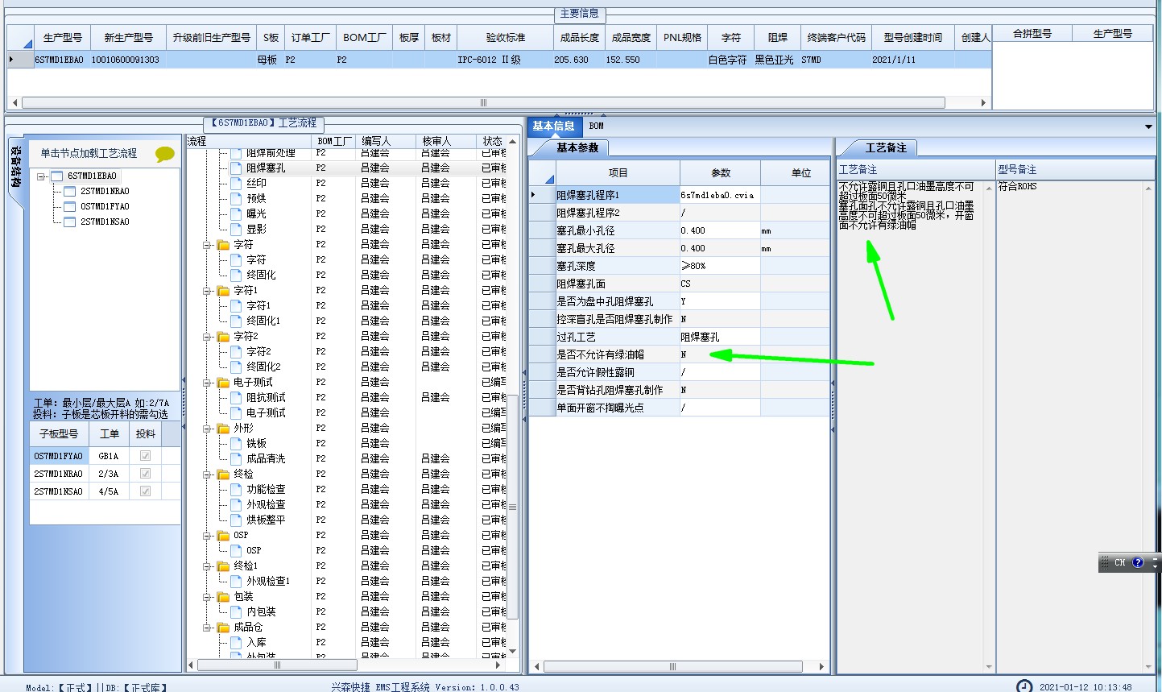Image resolution: width=1162 pixels, height=692 pixels.
Task: Select the 外观检查1 process step
Action: tap(268, 582)
